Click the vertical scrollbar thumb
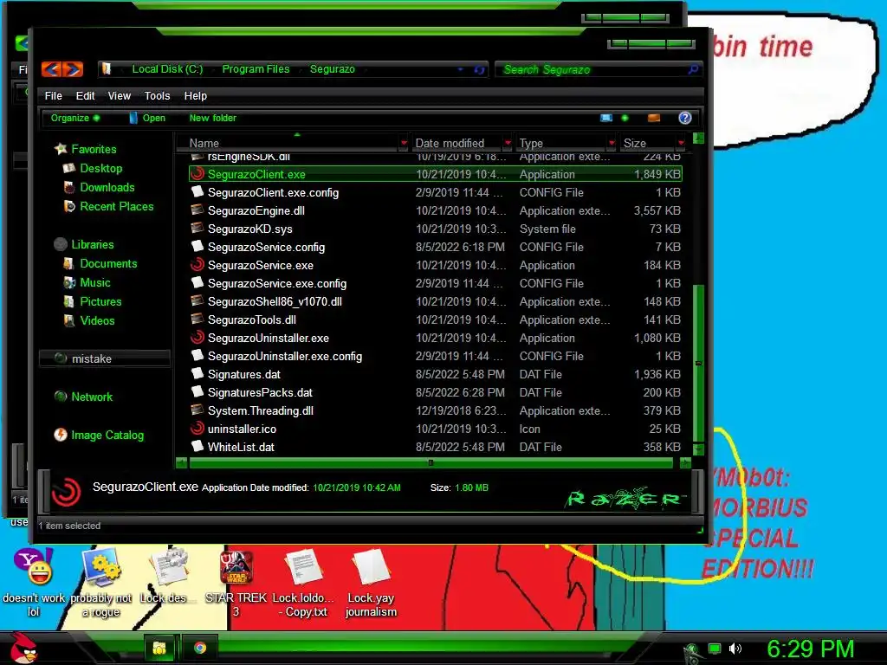The width and height of the screenshot is (887, 665). tap(699, 362)
